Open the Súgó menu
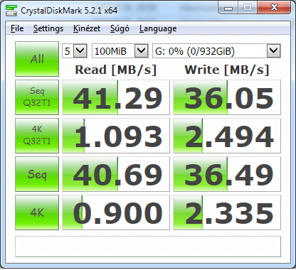The height and width of the screenshot is (270, 296). (120, 28)
